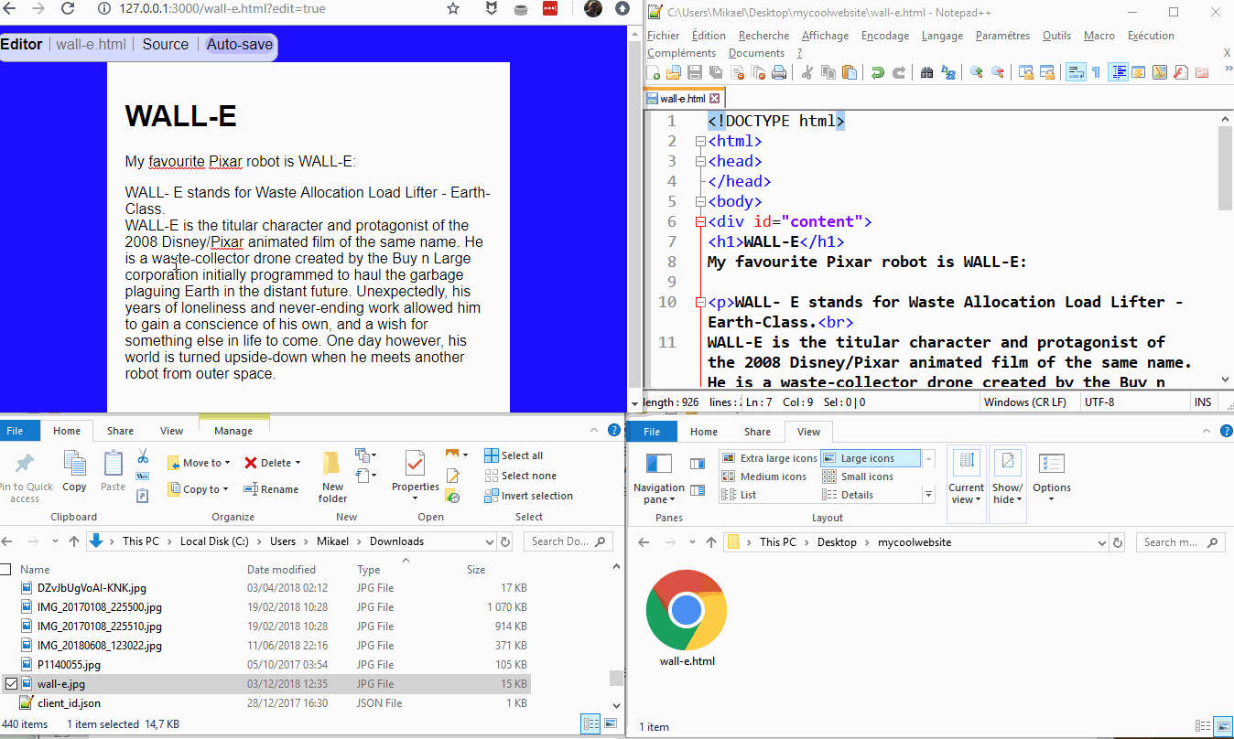The image size is (1234, 739).
Task: Click Select none in Downloads ribbon
Action: pos(520,476)
